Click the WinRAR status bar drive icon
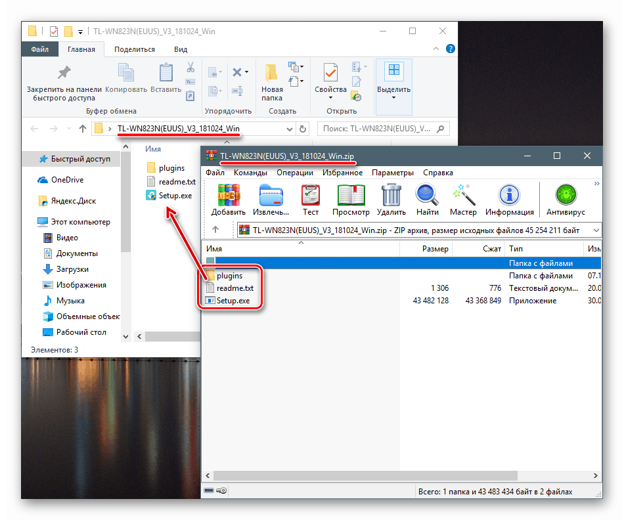The width and height of the screenshot is (624, 520). [209, 490]
